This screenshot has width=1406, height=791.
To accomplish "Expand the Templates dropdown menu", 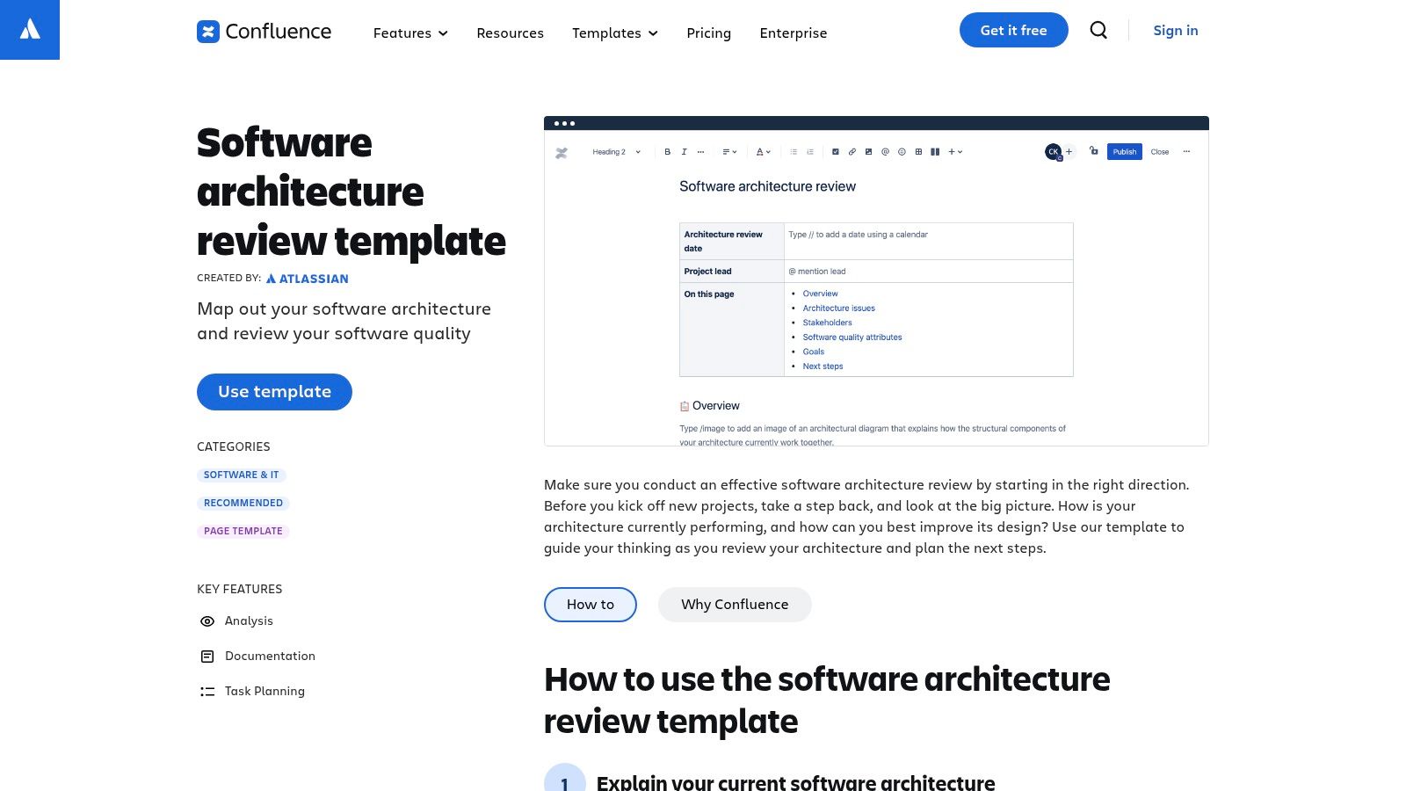I will pos(614,33).
